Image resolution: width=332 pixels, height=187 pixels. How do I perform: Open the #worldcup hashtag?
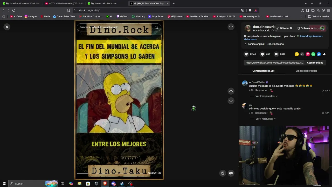click(306, 36)
